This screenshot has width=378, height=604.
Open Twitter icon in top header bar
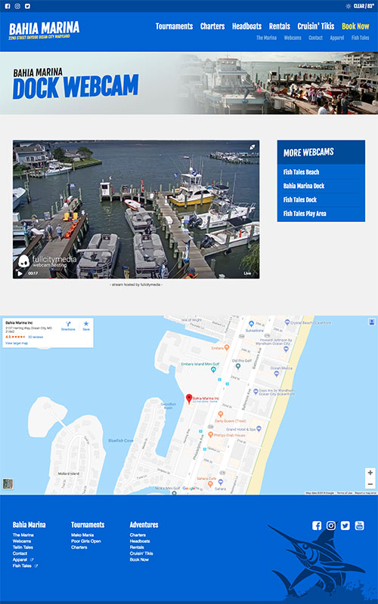27,6
